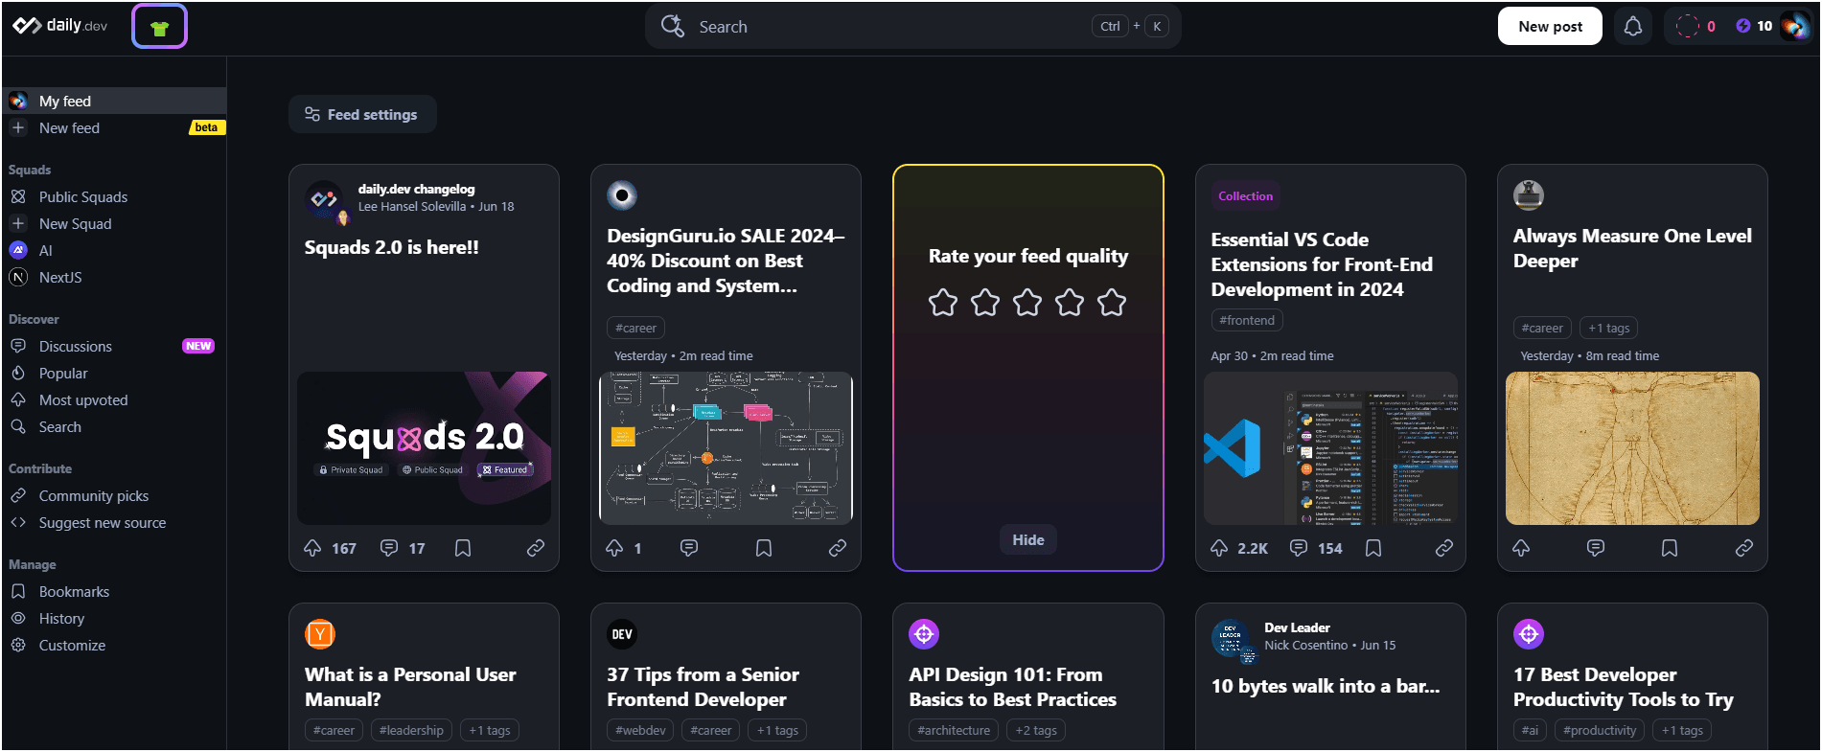Open Customize settings
Image resolution: width=1822 pixels, height=752 pixels.
pos(114,645)
